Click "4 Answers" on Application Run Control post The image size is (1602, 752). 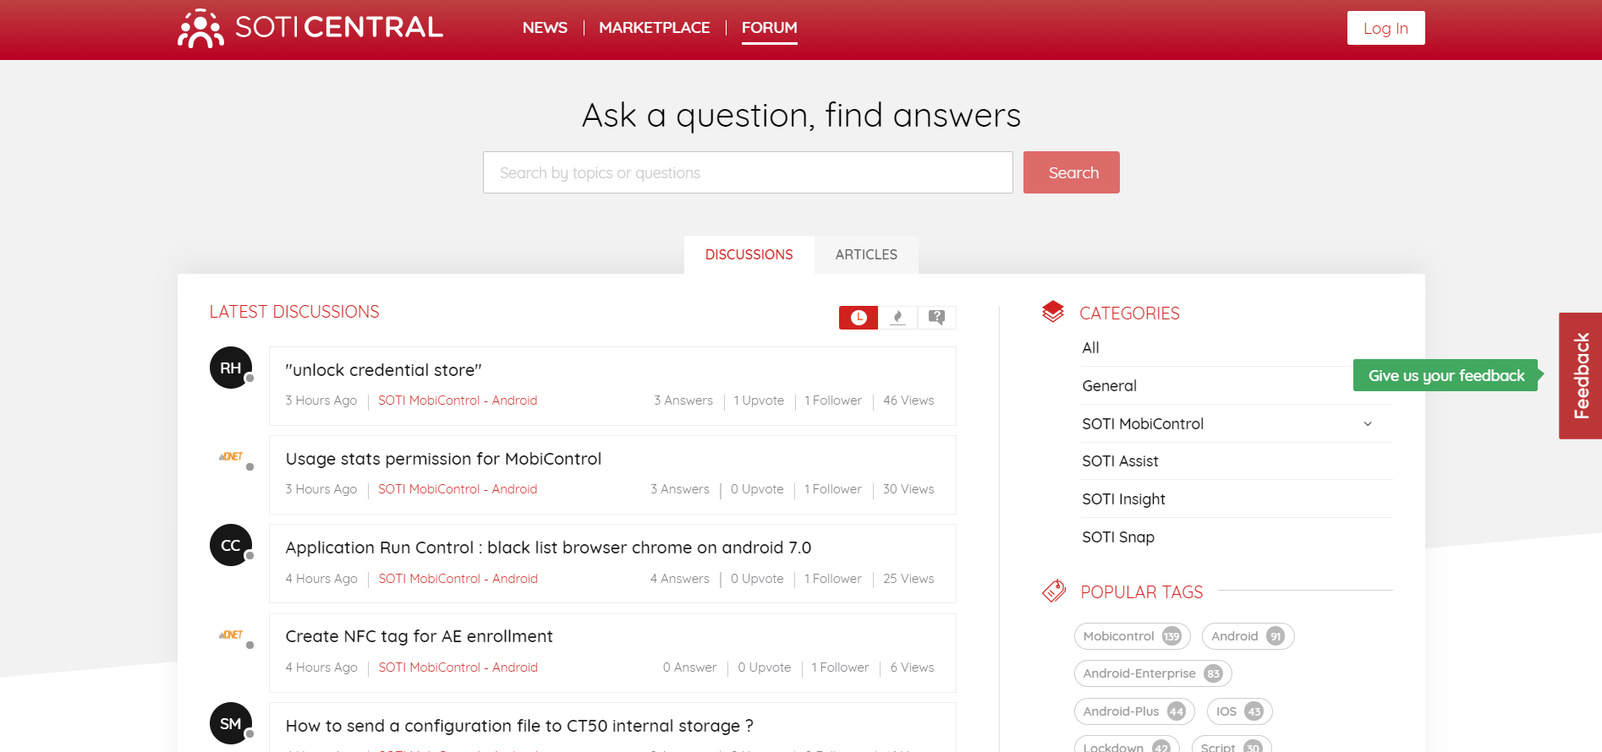[x=680, y=579]
